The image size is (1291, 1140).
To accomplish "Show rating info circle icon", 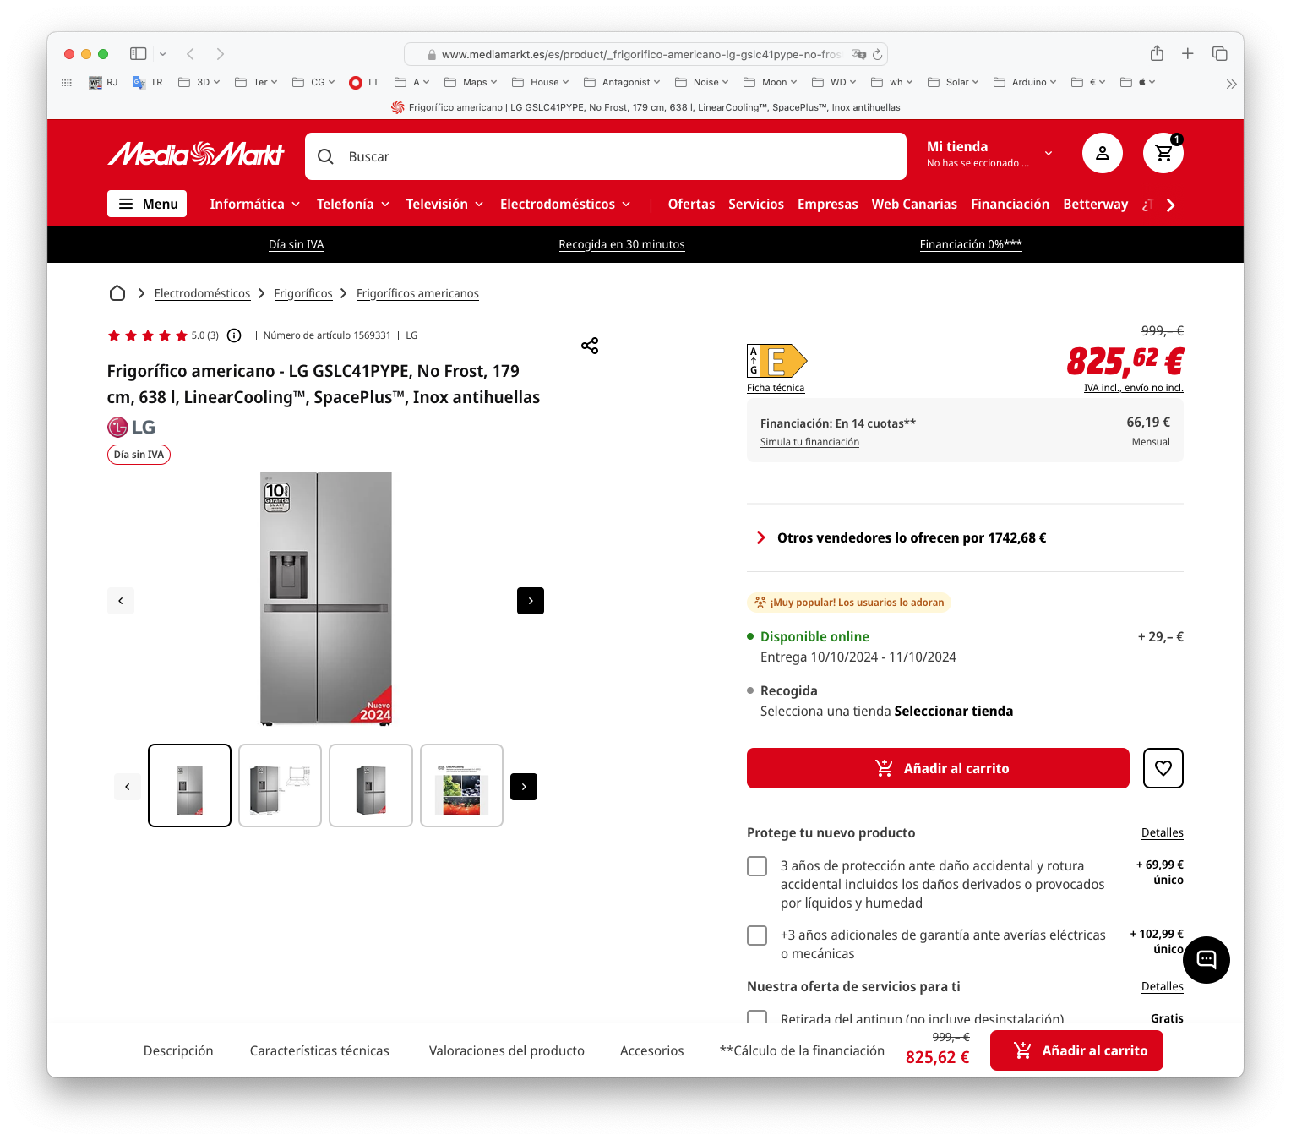I will click(x=234, y=335).
